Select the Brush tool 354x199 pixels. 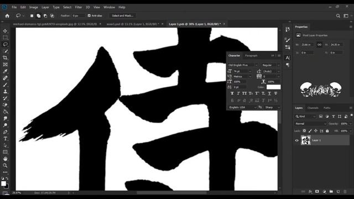[5, 85]
